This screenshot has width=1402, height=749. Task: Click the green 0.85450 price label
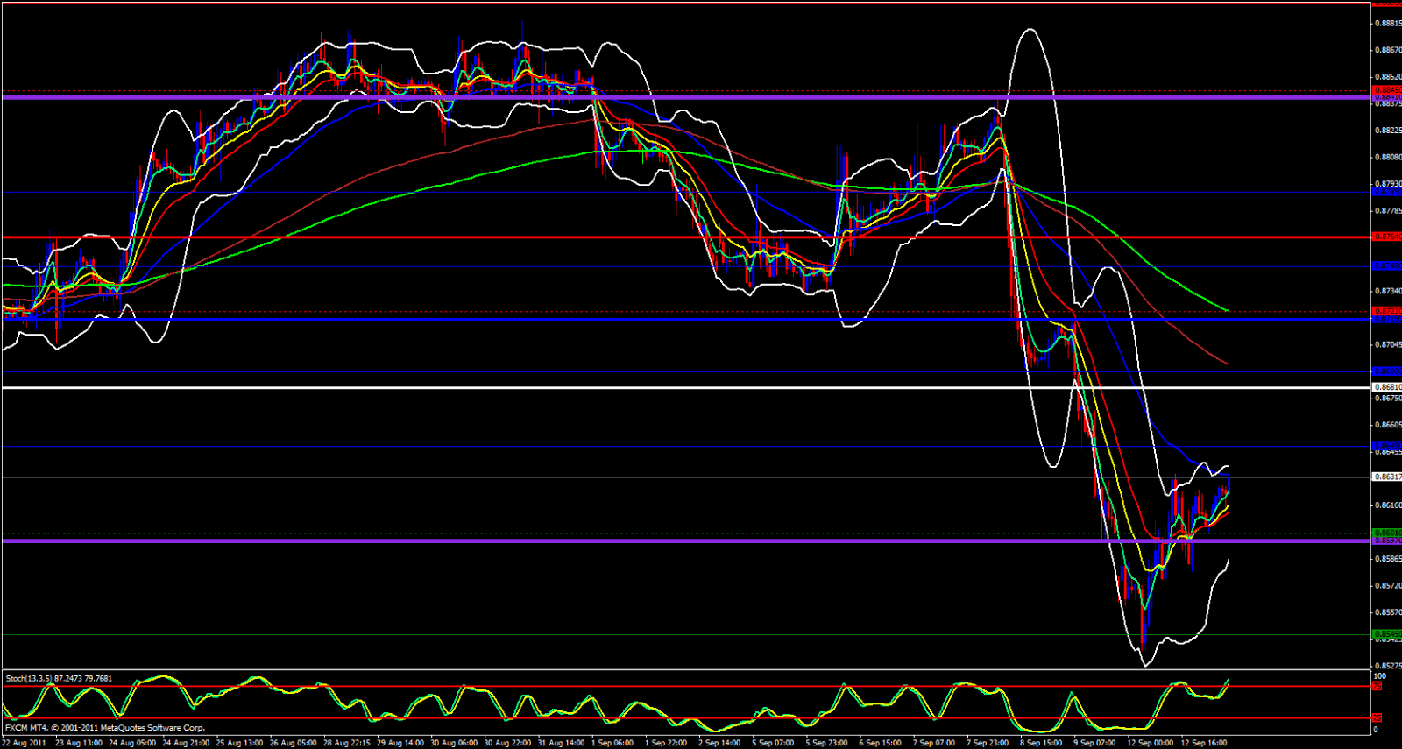click(x=1386, y=633)
